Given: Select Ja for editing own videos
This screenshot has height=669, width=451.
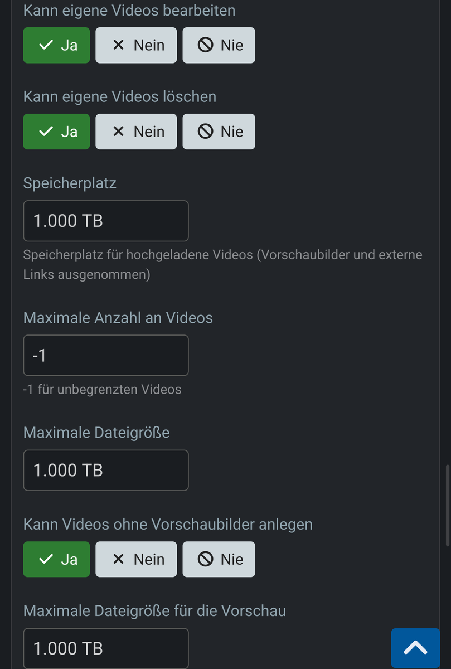Looking at the screenshot, I should click(56, 45).
